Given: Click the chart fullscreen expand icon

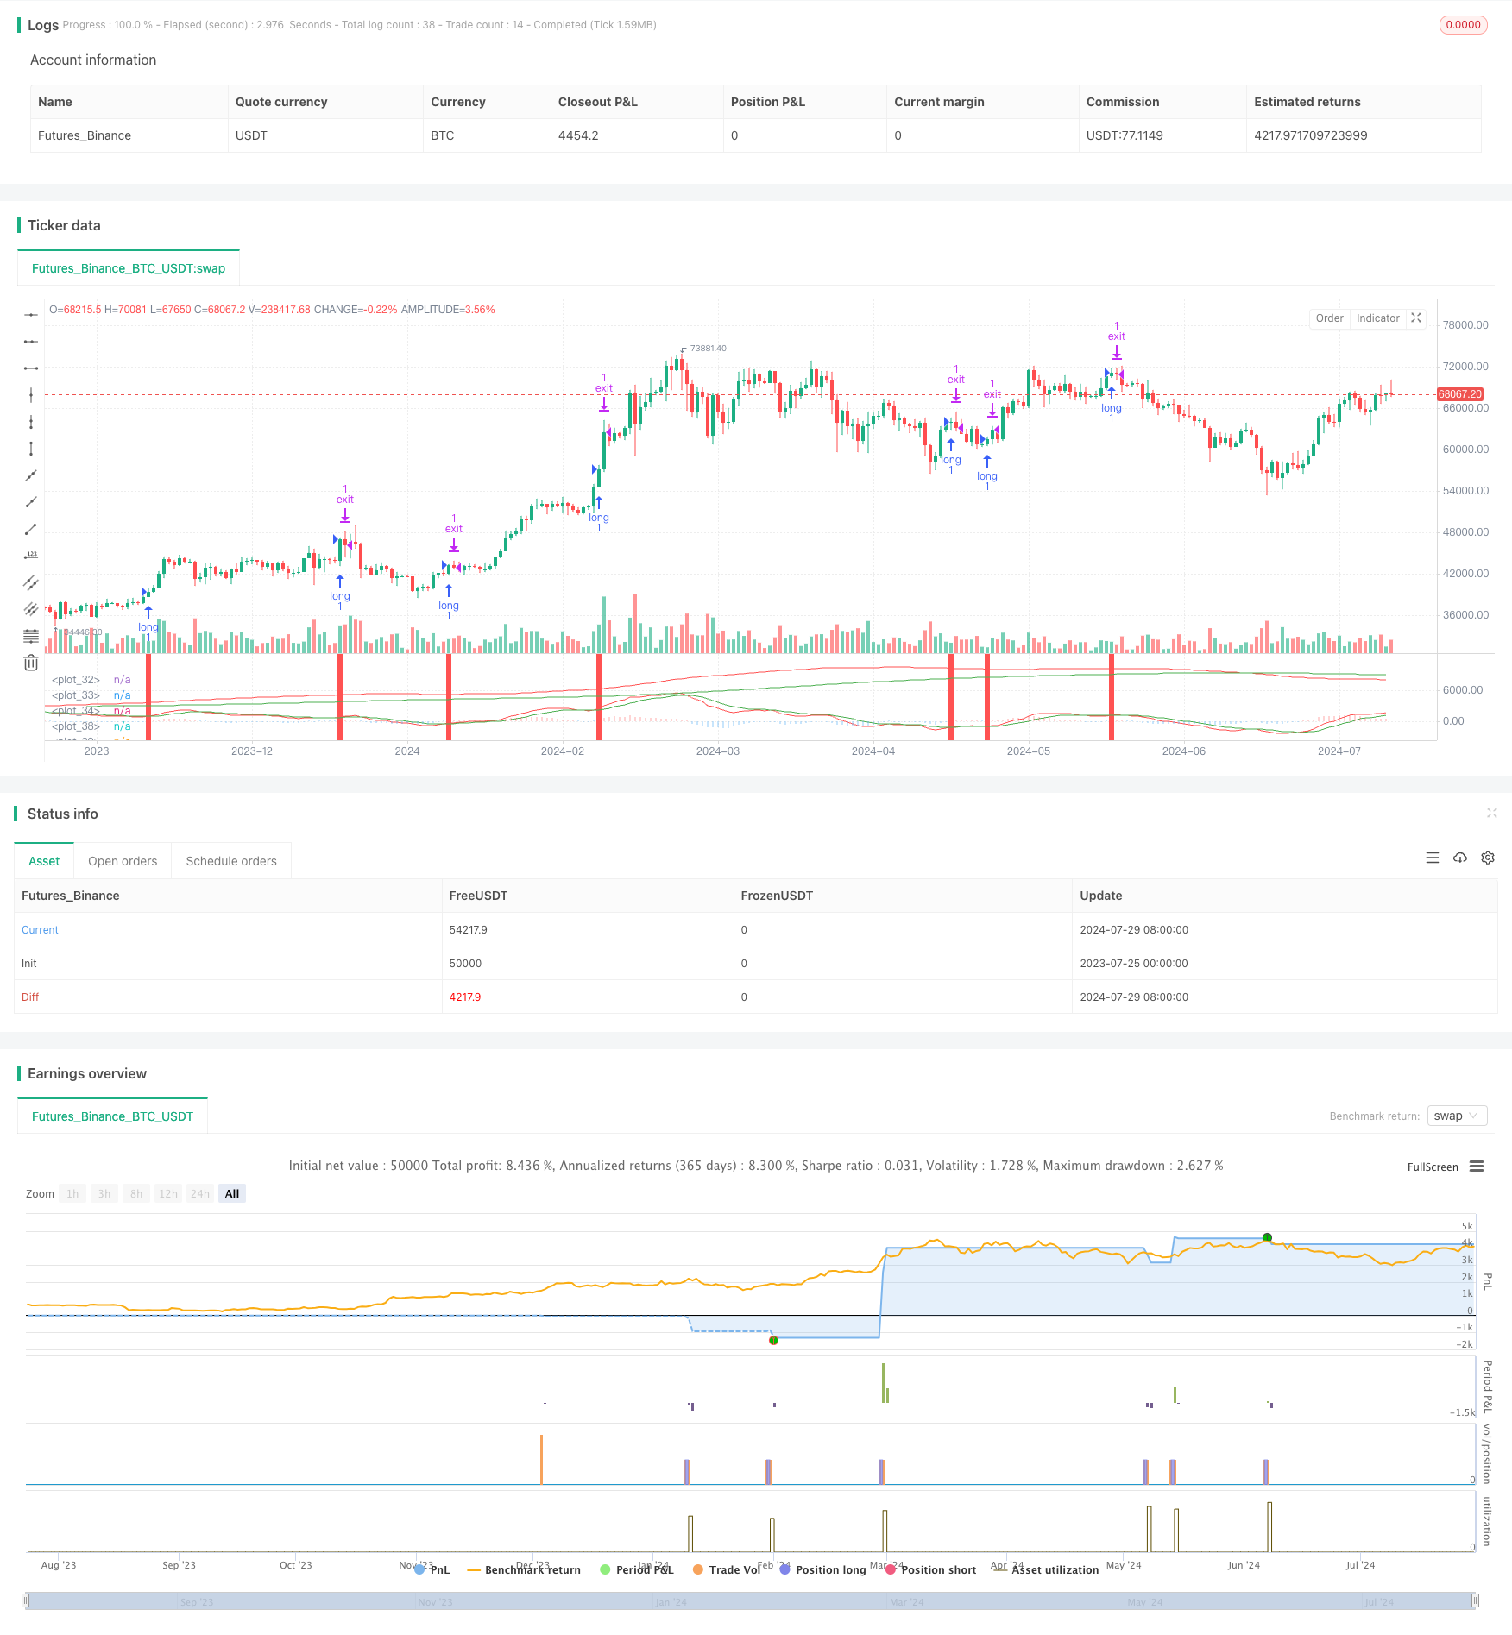Looking at the screenshot, I should click(1416, 318).
